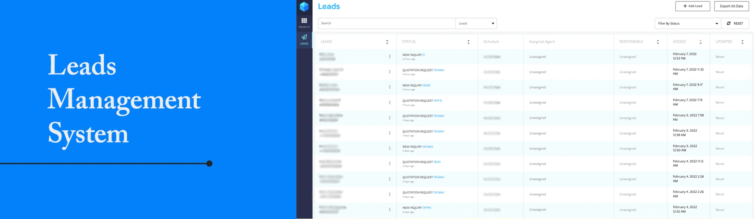
Task: Click "an hour ago" under NEW INQUIRY
Action: 409,59
